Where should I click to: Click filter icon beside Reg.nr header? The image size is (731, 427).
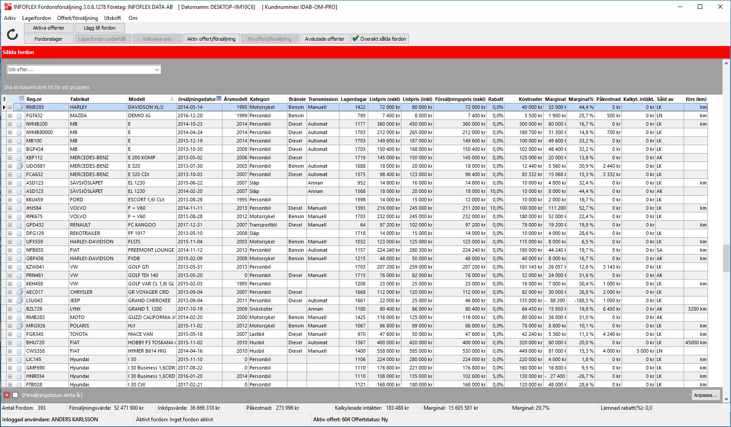pos(22,98)
